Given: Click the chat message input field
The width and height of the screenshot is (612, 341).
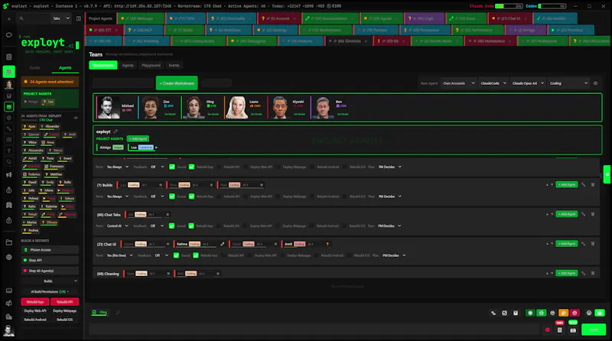Looking at the screenshot, I should click(314, 330).
